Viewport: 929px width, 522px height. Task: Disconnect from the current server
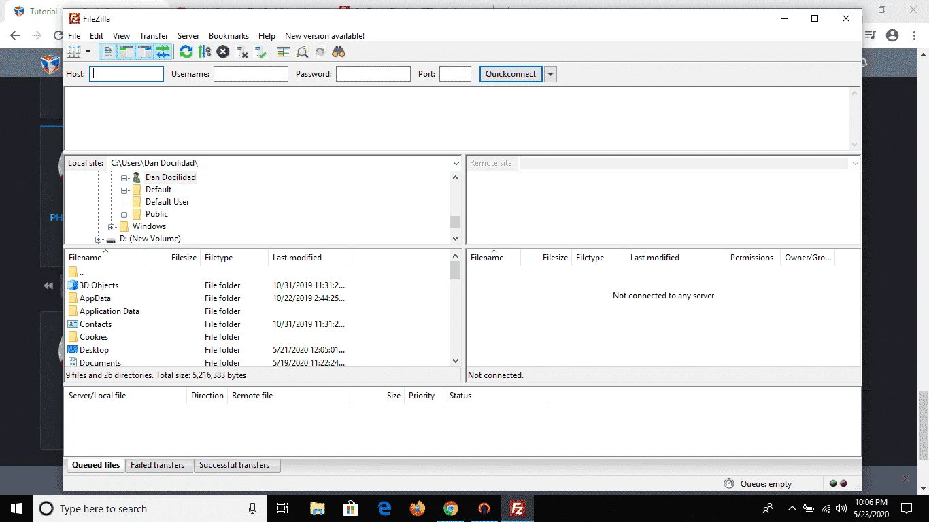coord(241,52)
